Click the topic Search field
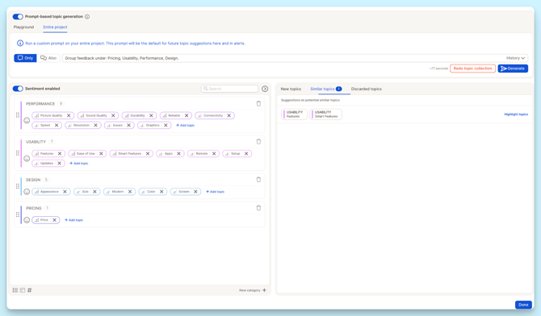Screen dimensions: 541x316 (x=230, y=89)
